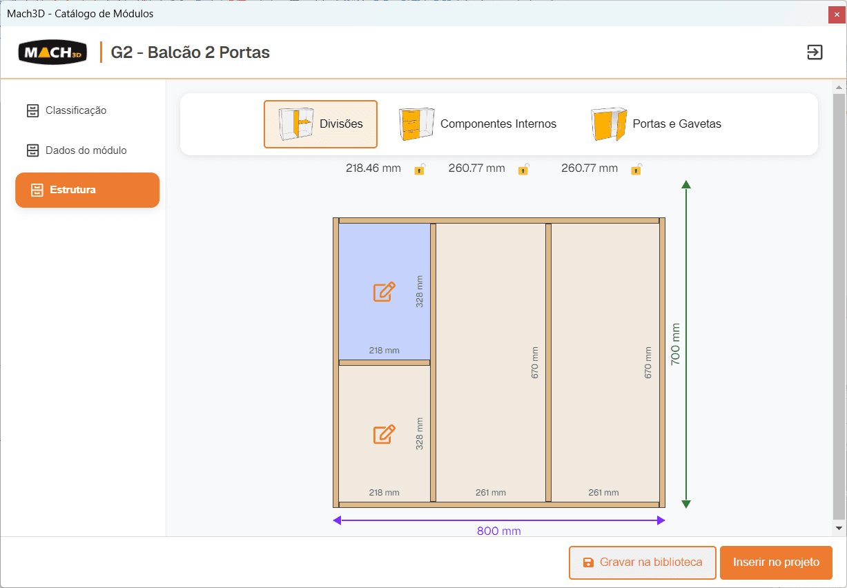
Task: Select Estrutura in the sidebar
Action: coord(87,190)
